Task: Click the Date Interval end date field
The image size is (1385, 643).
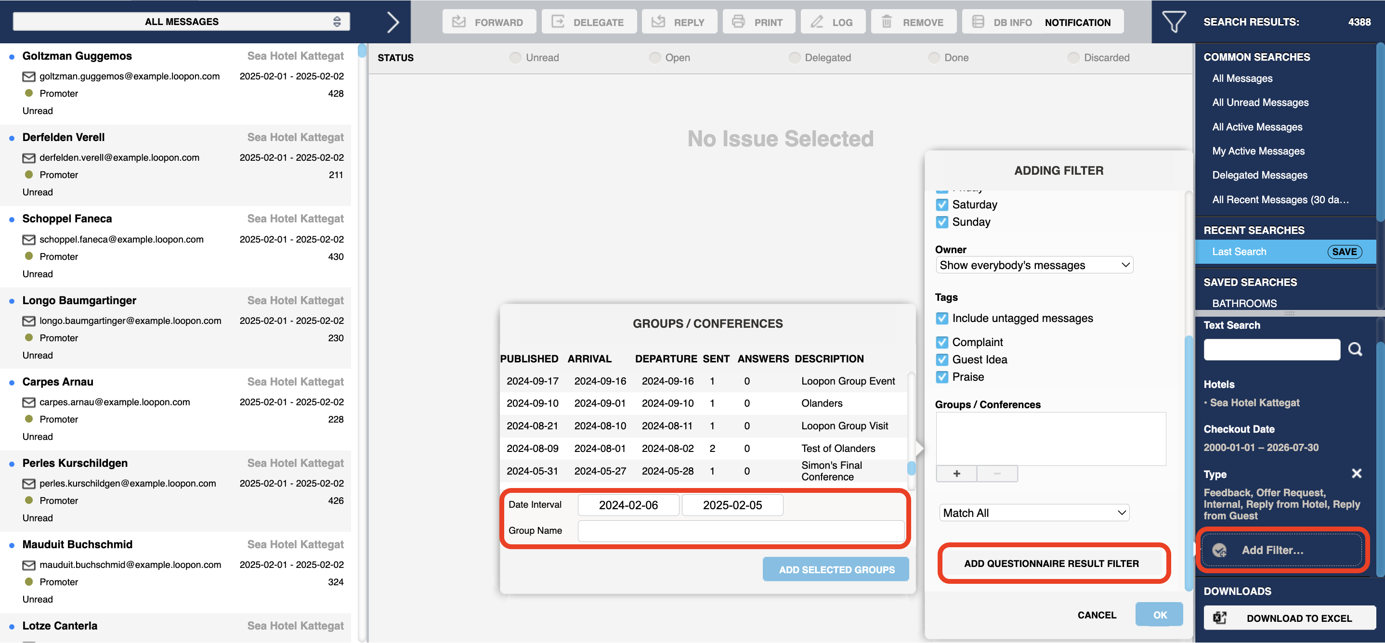Action: 732,505
